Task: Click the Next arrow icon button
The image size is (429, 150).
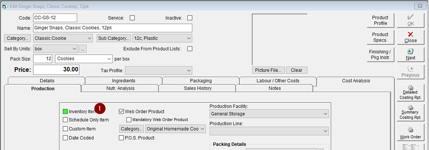Action: coord(411,52)
